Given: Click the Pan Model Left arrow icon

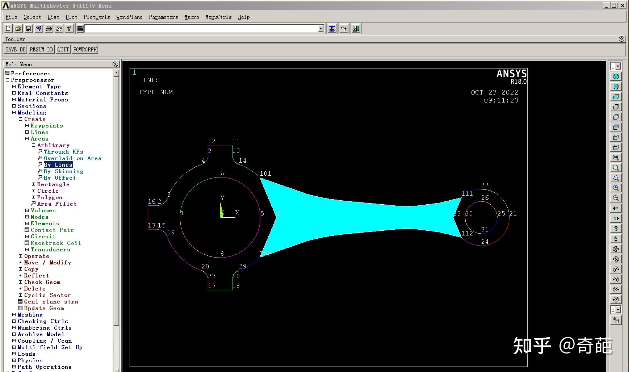Looking at the screenshot, I should pos(616,208).
